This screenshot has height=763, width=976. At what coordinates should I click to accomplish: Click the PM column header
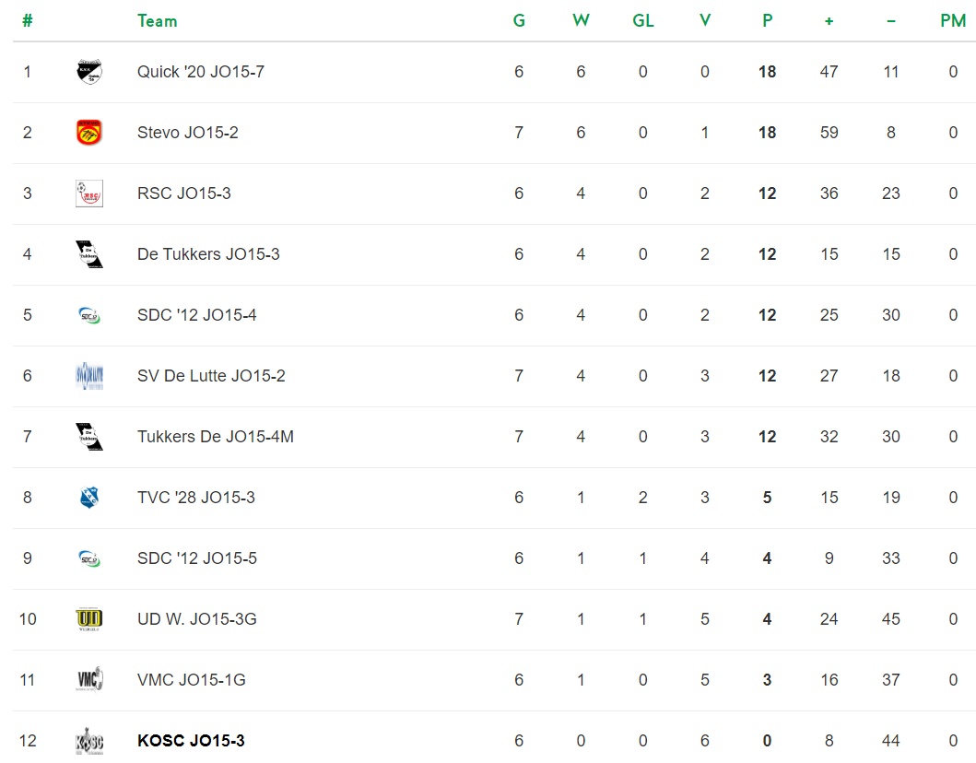point(953,21)
